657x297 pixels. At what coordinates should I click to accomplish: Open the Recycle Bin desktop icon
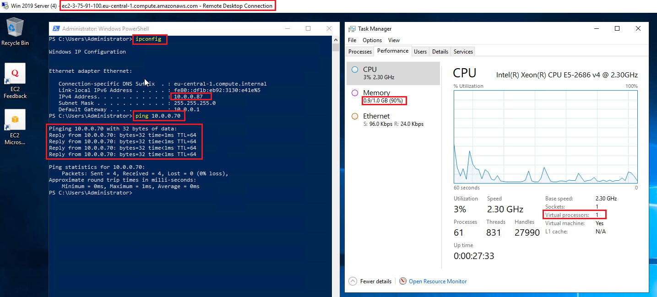[x=15, y=32]
